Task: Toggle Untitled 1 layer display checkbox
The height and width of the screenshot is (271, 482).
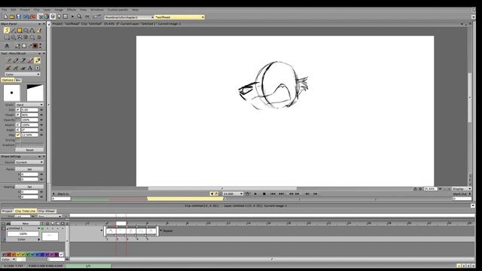Action: click(43, 229)
